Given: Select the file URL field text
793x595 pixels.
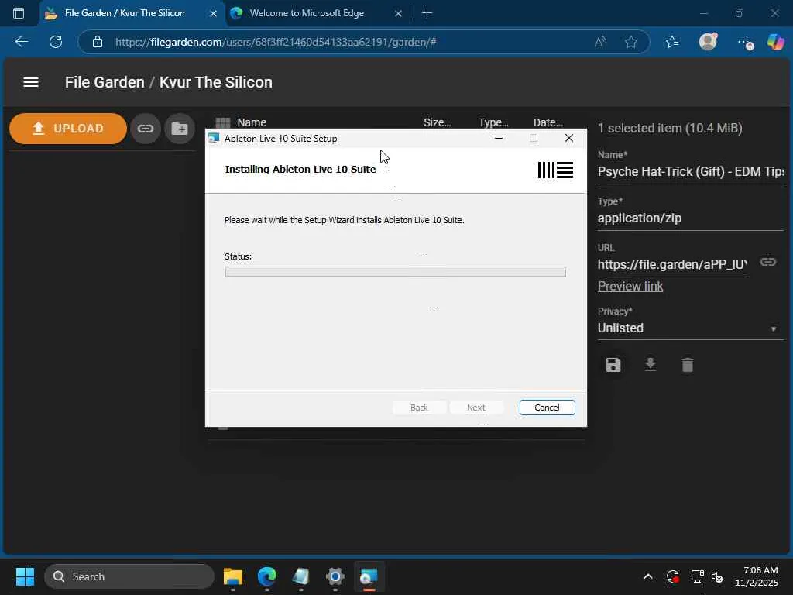Looking at the screenshot, I should [x=671, y=265].
